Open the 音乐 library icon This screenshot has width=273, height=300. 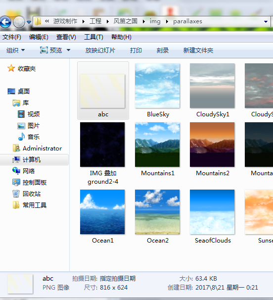(x=21, y=137)
